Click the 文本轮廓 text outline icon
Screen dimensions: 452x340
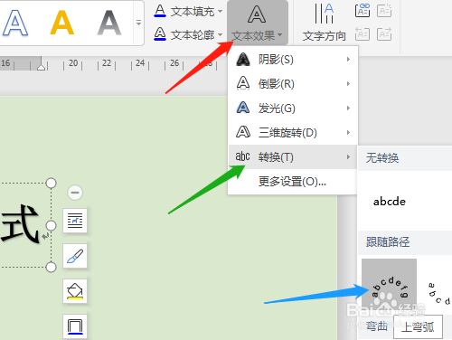[160, 33]
